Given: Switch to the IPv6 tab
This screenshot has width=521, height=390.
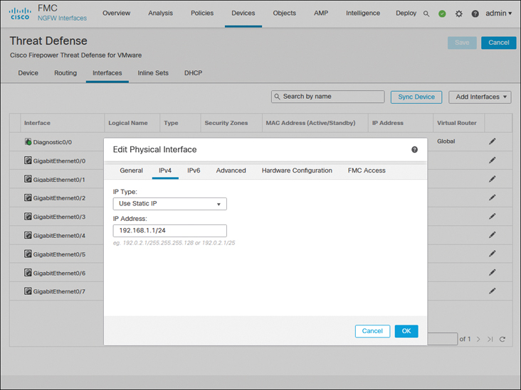Looking at the screenshot, I should (194, 170).
